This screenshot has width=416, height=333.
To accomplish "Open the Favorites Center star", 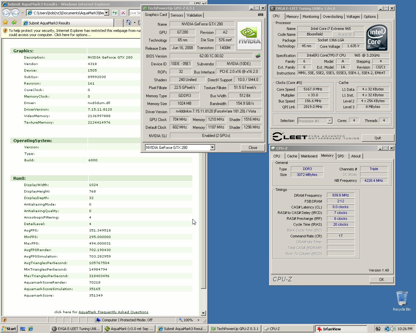I will point(6,22).
